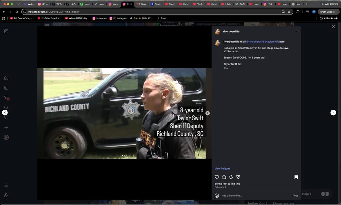This screenshot has width=341, height=205.
Task: Go back with Chrome's back arrow
Action: pyautogui.click(x=4, y=12)
